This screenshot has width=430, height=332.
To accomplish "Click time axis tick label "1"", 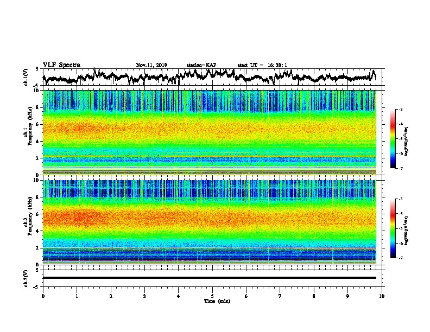I will tap(77, 296).
